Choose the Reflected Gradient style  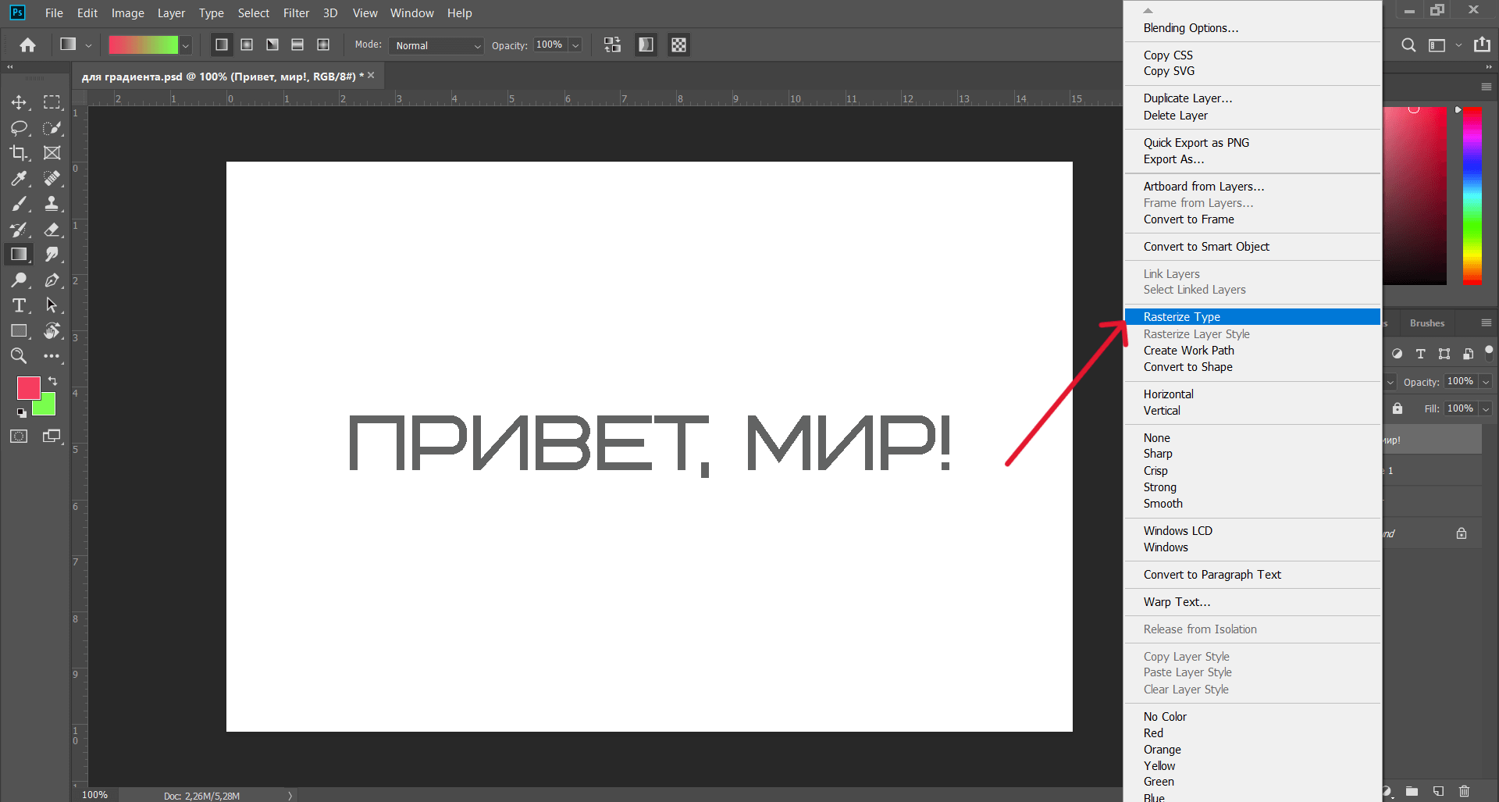[297, 45]
